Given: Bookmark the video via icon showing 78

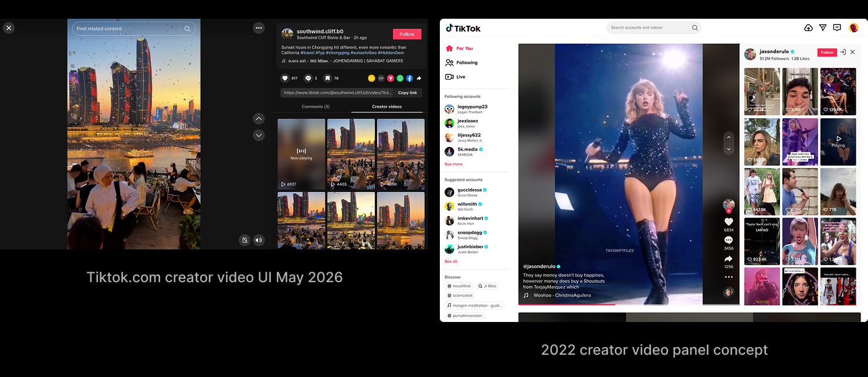Looking at the screenshot, I should point(327,78).
